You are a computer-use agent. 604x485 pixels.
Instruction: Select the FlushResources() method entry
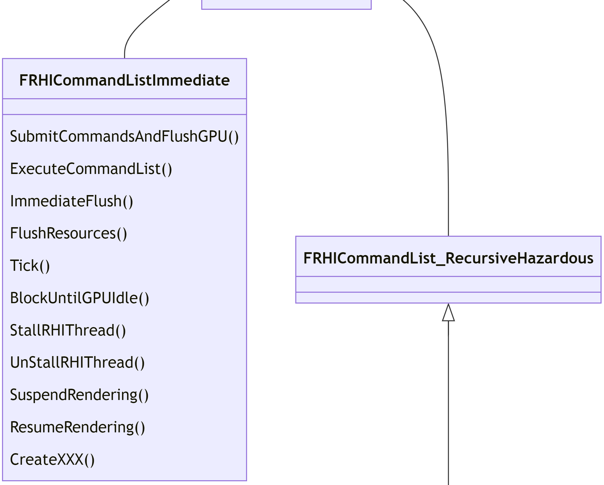coord(68,233)
